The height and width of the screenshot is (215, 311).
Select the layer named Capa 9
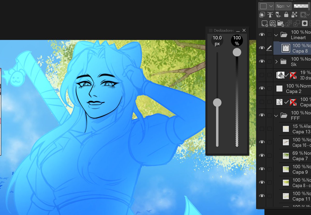(300, 172)
